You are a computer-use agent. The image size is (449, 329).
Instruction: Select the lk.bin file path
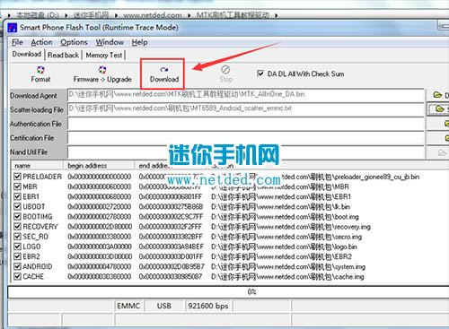click(281, 207)
